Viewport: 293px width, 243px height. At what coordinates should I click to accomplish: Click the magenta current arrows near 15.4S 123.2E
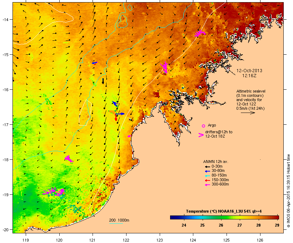[164, 67]
